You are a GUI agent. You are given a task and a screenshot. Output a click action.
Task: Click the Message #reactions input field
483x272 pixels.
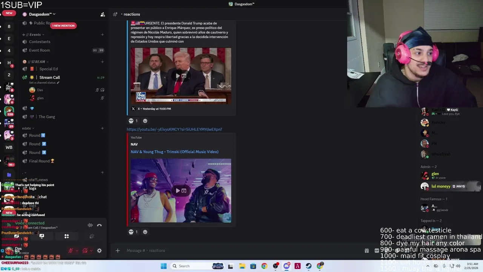(x=241, y=250)
